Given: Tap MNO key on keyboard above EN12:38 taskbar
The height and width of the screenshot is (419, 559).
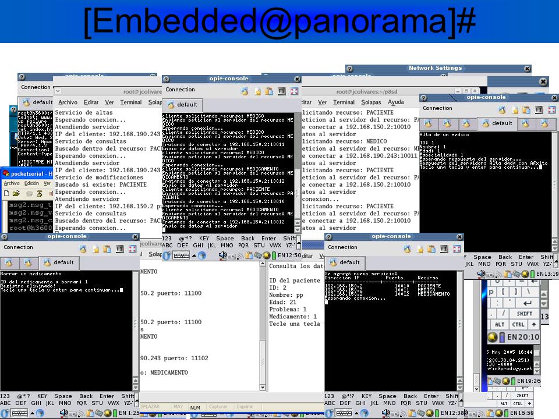Looking at the screenshot, I should (x=390, y=403).
